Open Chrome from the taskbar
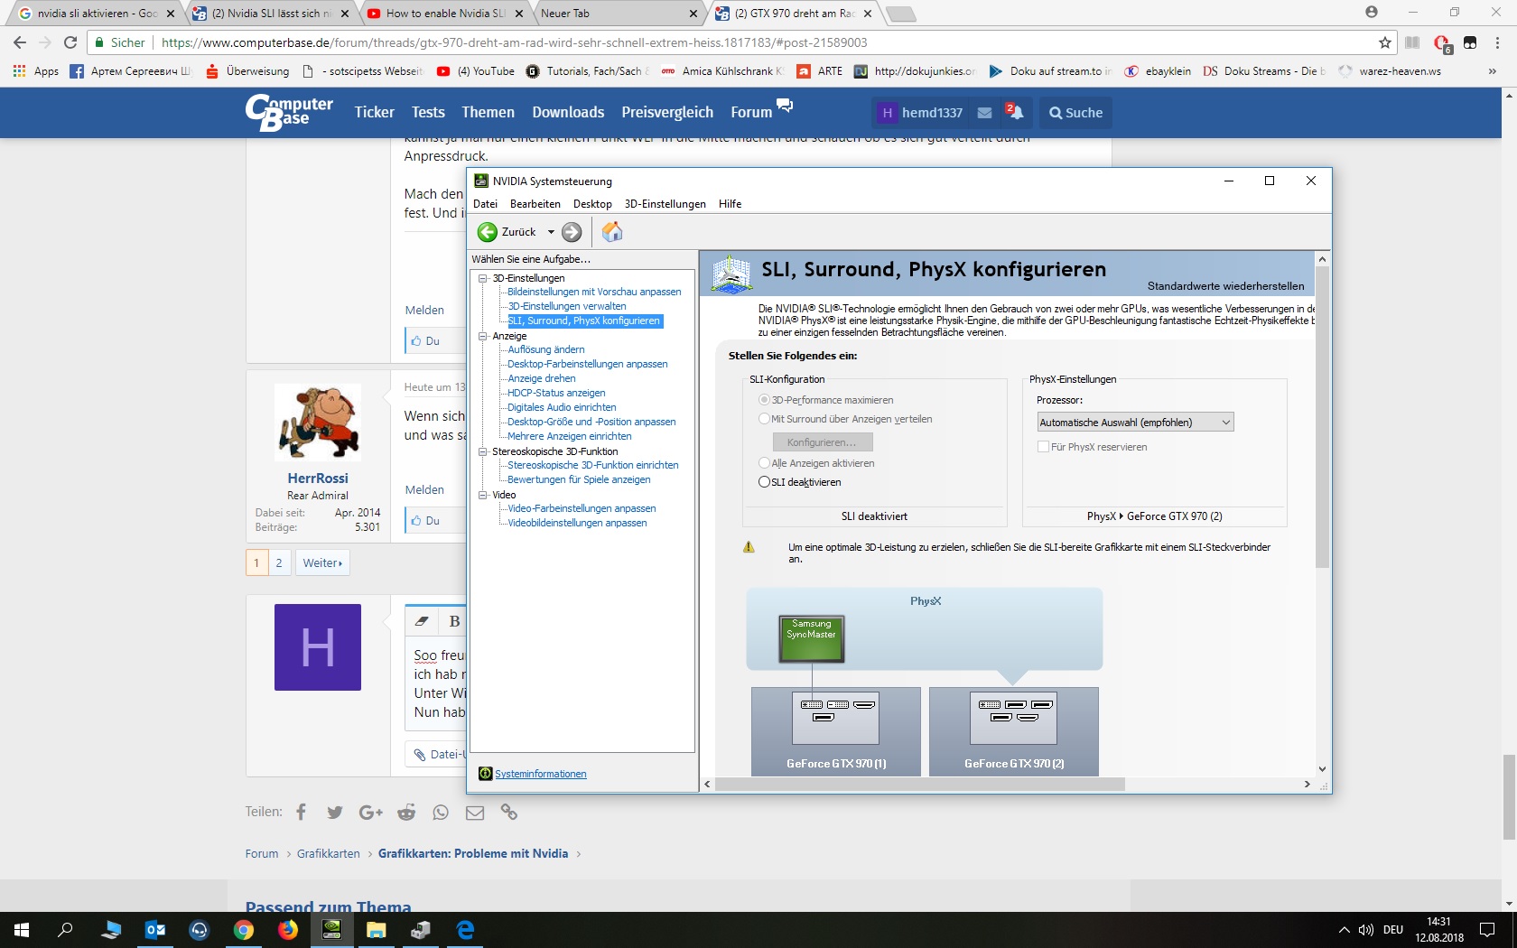 tap(244, 930)
